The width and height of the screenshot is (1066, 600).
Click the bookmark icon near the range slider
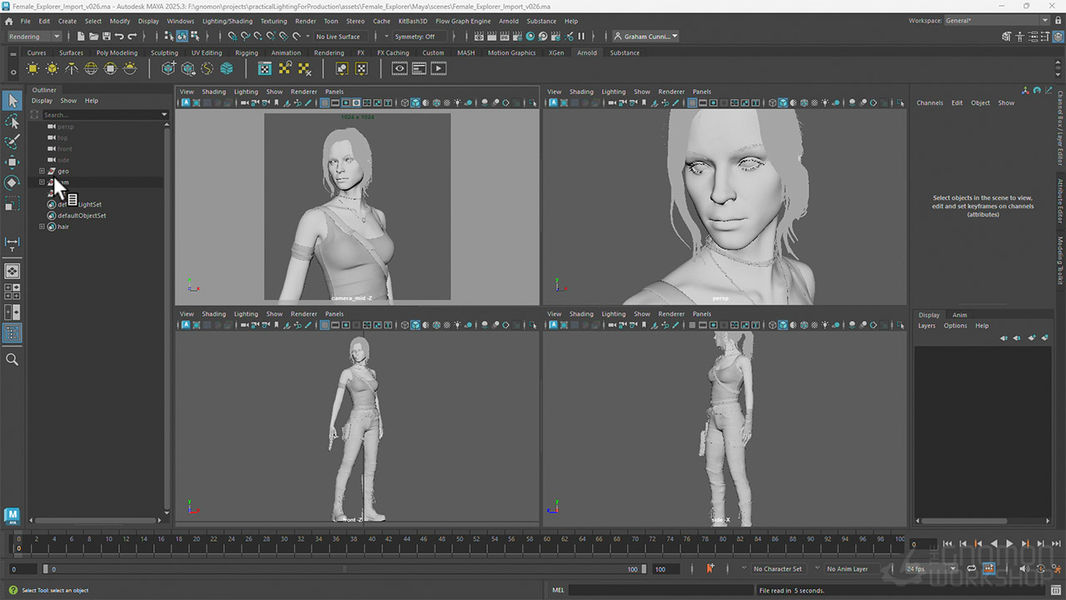click(x=710, y=568)
